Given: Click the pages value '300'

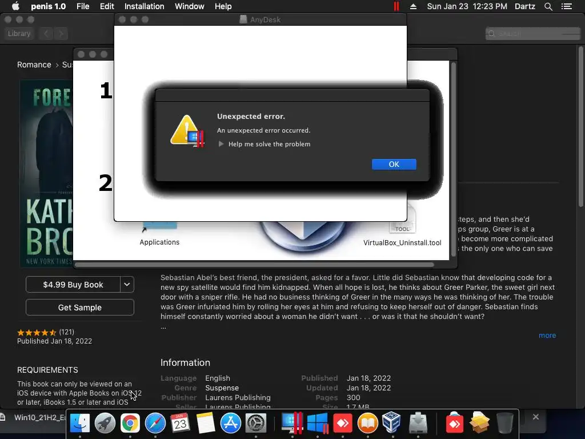Looking at the screenshot, I should [353, 398].
